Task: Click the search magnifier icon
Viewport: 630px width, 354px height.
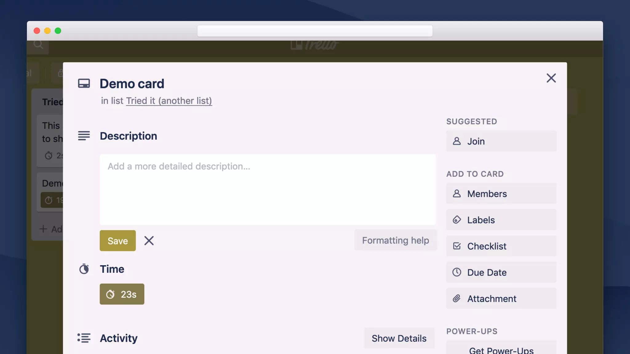Action: click(38, 45)
